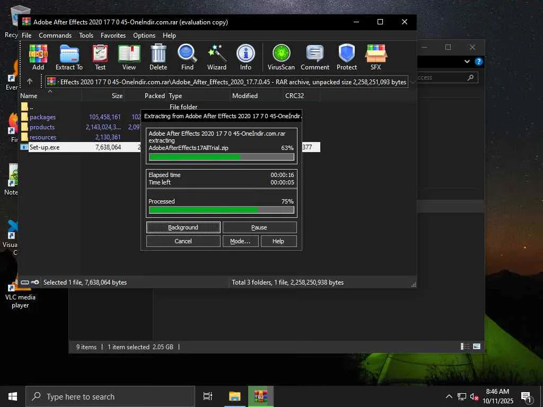
Task: Click the Protect shield icon
Action: tap(347, 57)
